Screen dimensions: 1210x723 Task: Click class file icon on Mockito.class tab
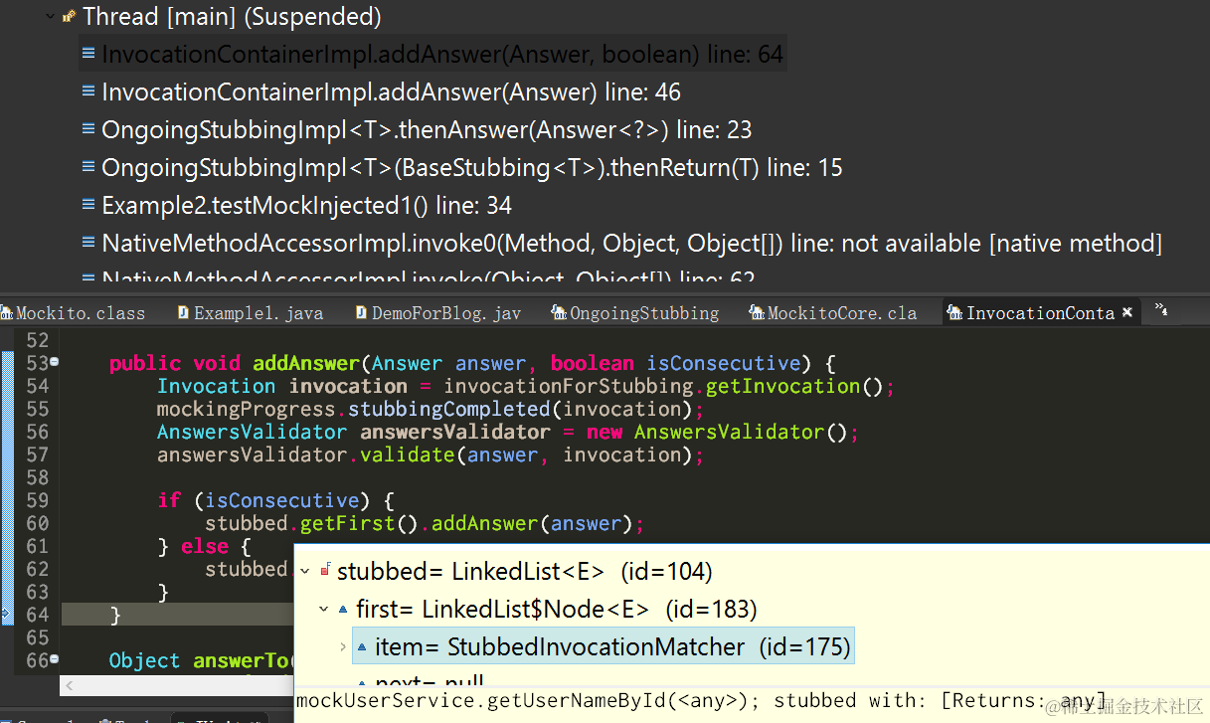pos(8,313)
